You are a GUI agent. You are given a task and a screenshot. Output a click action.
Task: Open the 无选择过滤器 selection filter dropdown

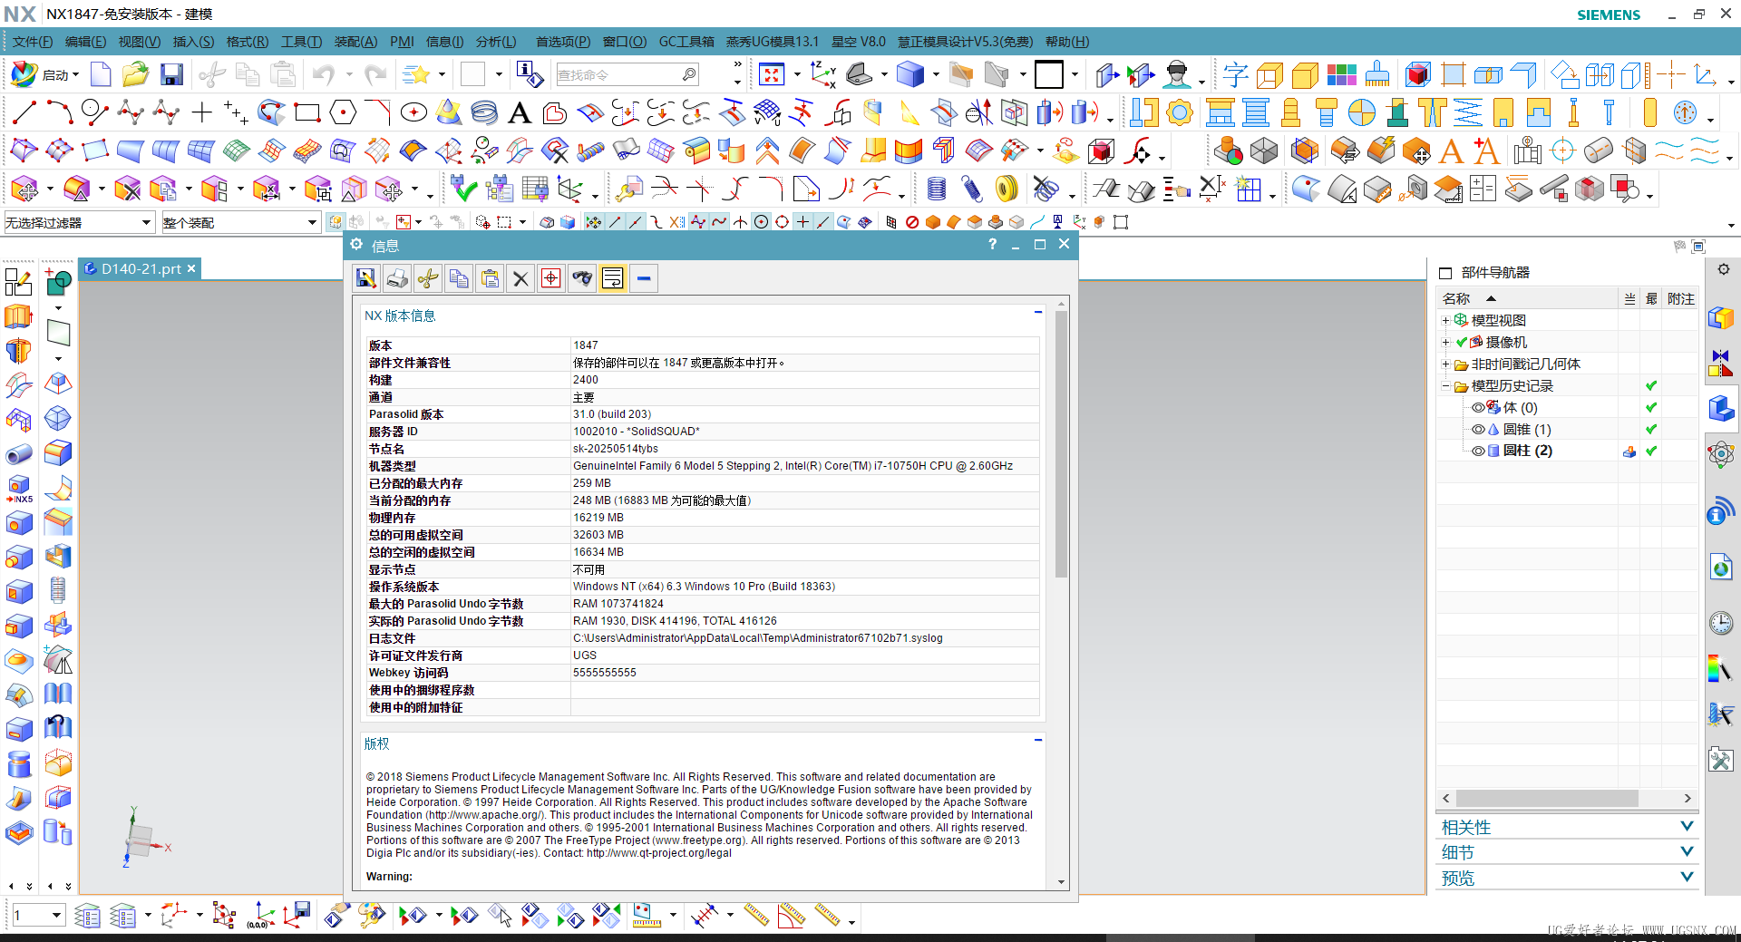(x=78, y=222)
